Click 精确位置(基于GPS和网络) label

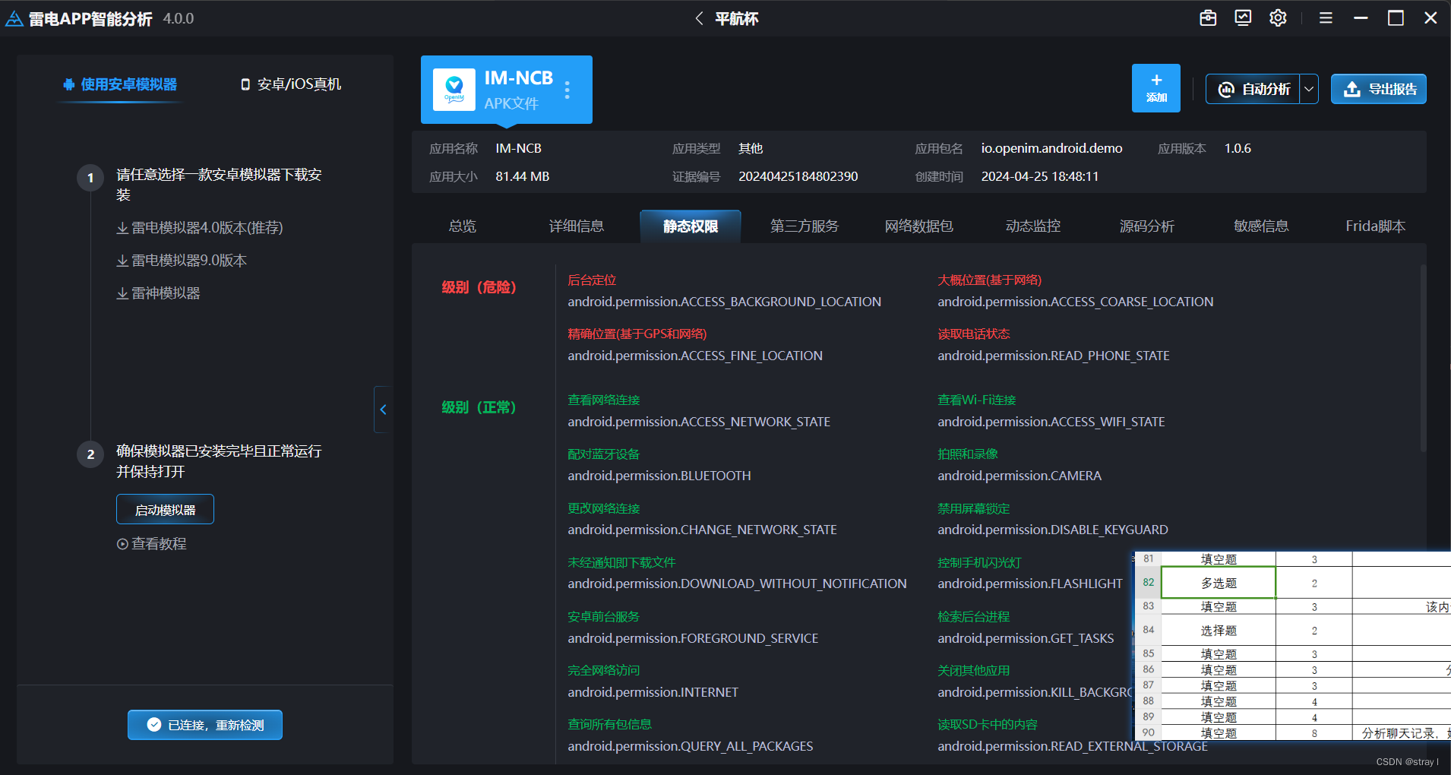(637, 334)
